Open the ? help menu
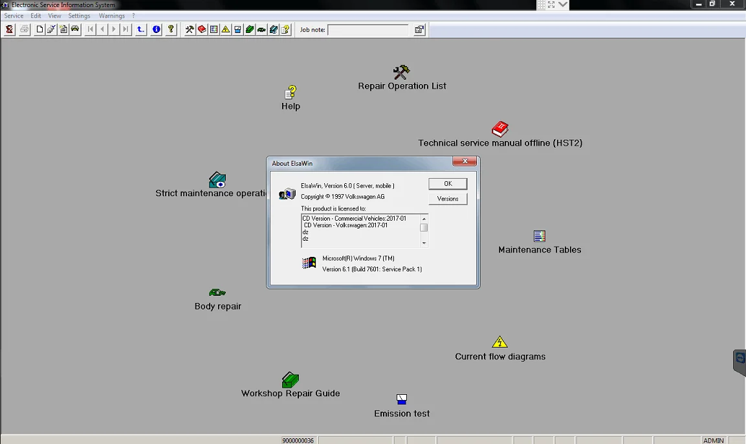Screen dimensions: 746x444 tap(133, 16)
